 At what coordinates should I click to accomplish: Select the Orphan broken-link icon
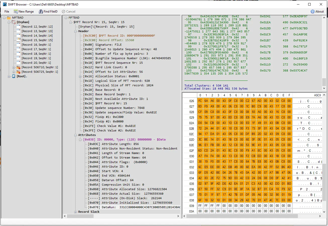coord(14,22)
